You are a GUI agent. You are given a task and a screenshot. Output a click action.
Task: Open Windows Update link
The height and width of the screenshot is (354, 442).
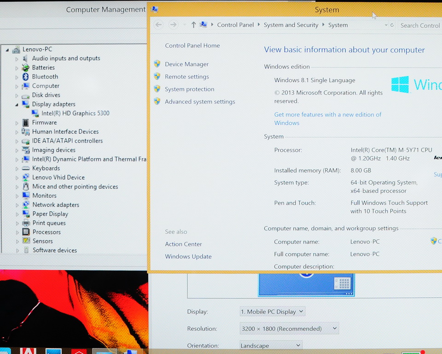188,256
